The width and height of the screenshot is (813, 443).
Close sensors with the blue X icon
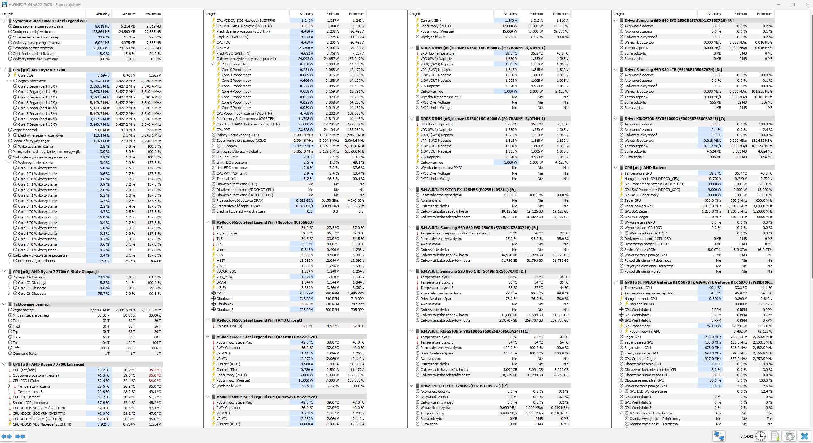[x=804, y=436]
